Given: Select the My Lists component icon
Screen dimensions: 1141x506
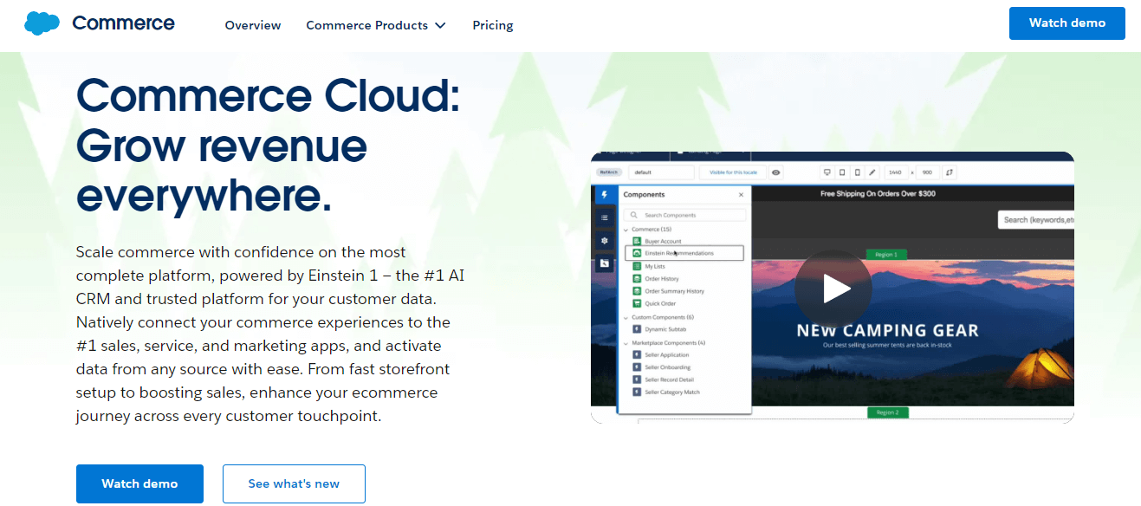Looking at the screenshot, I should pos(637,266).
